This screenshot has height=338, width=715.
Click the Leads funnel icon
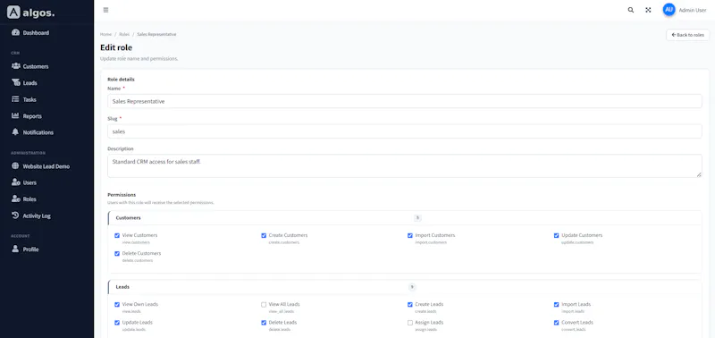[x=15, y=83]
